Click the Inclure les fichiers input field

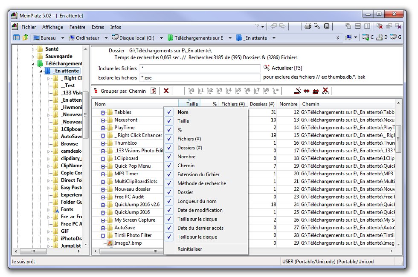pyautogui.click(x=200, y=68)
